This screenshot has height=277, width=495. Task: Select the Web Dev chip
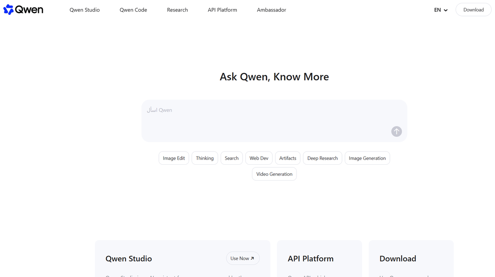pyautogui.click(x=259, y=158)
